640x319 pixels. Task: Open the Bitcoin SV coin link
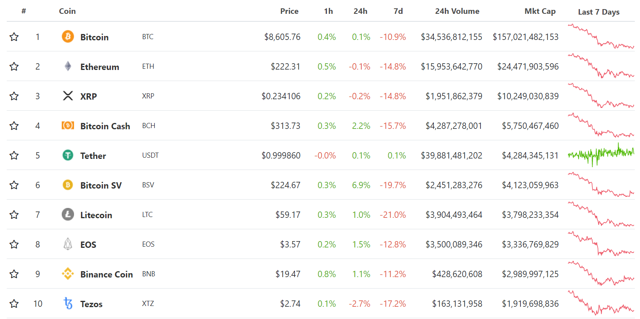point(101,185)
